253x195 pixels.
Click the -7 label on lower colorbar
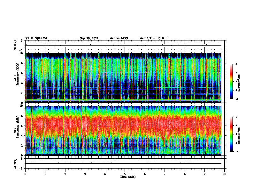click(236, 126)
